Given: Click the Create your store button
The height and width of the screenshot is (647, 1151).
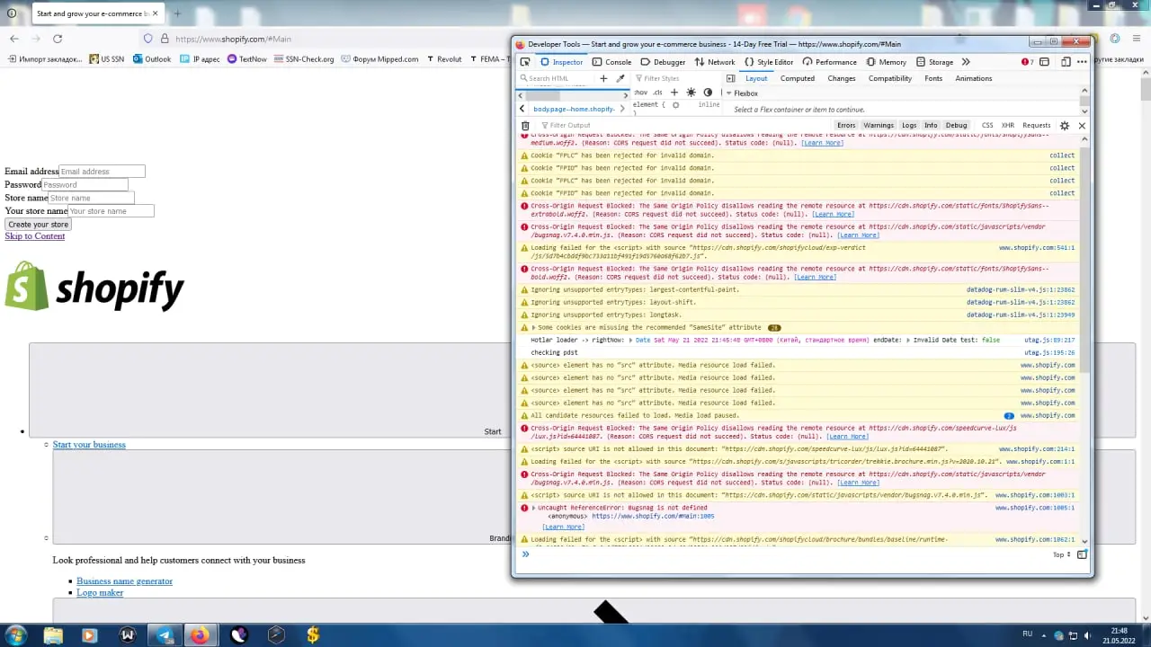Looking at the screenshot, I should (38, 224).
